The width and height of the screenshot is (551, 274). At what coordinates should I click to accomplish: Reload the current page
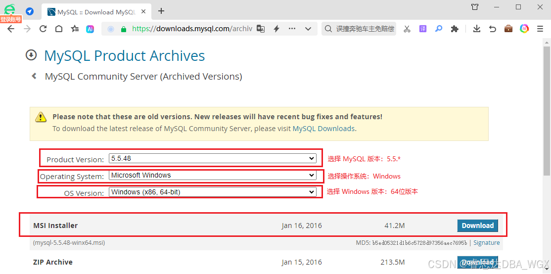pyautogui.click(x=43, y=29)
